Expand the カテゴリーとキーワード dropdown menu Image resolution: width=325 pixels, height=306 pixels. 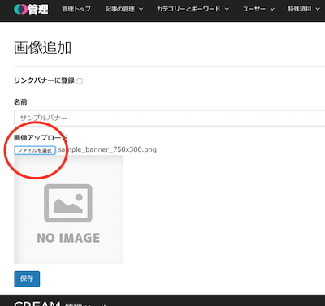(x=193, y=9)
